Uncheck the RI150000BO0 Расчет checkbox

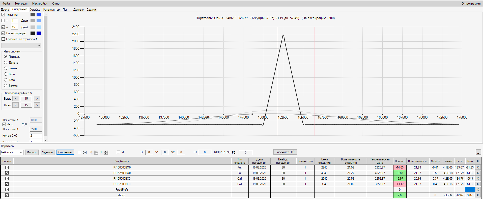(x=7, y=167)
